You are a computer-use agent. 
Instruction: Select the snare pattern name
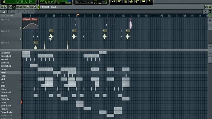4,96
